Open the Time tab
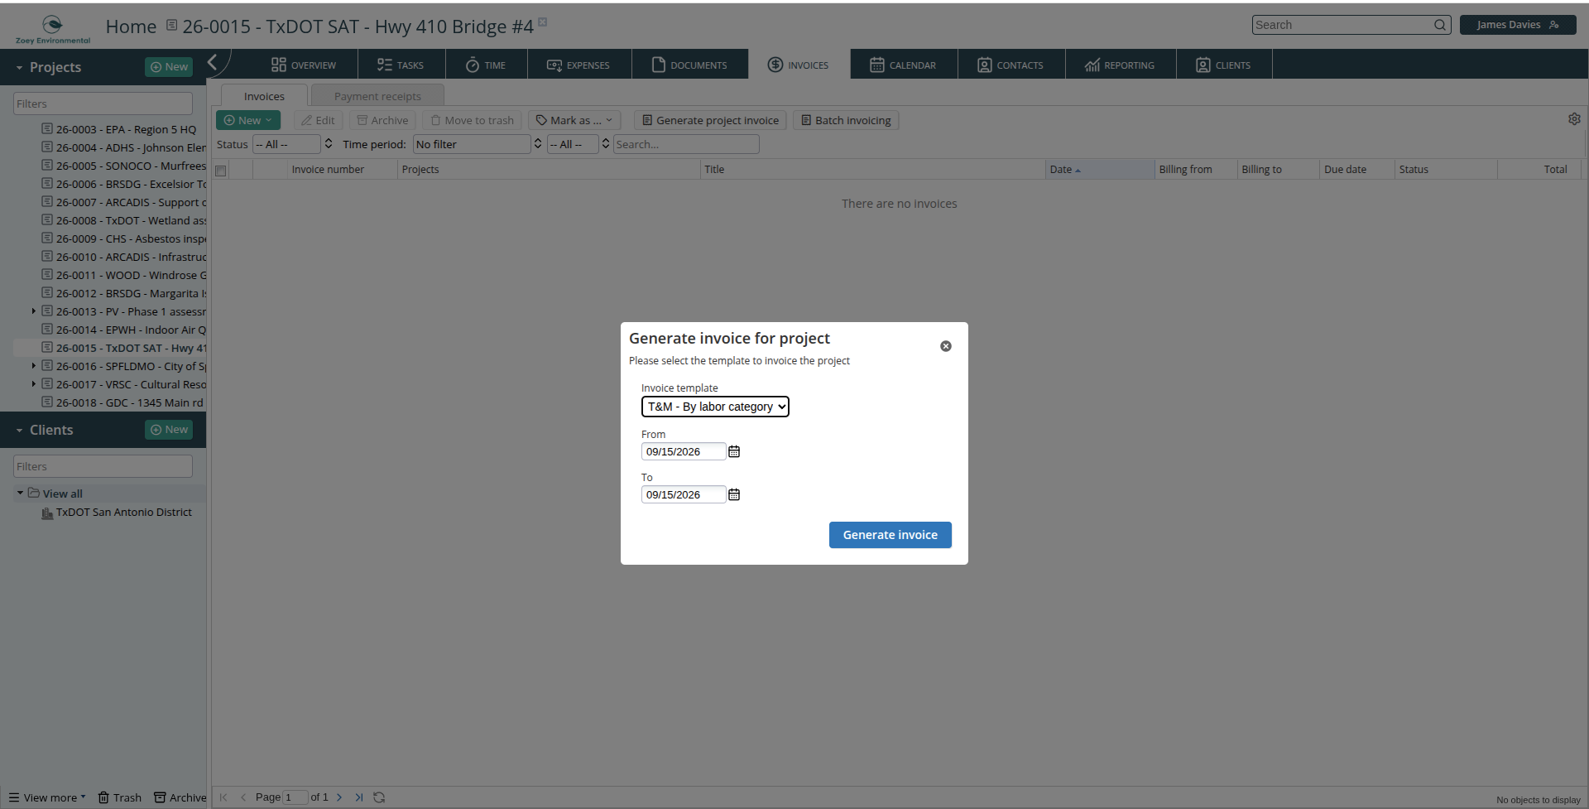 tap(486, 65)
